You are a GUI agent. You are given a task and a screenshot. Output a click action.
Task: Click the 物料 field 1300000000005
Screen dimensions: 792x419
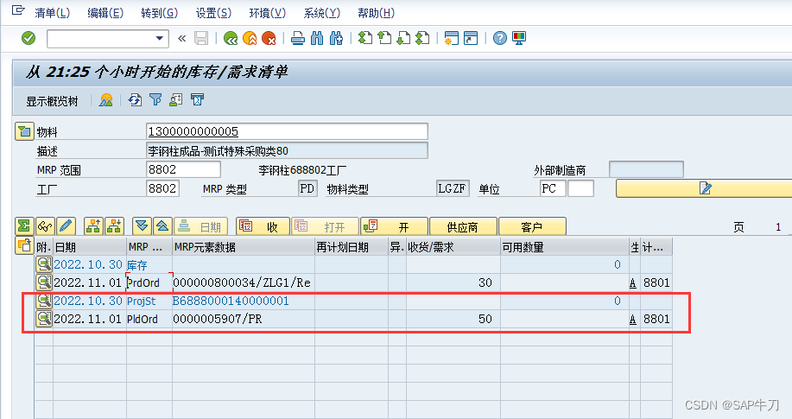click(x=287, y=131)
